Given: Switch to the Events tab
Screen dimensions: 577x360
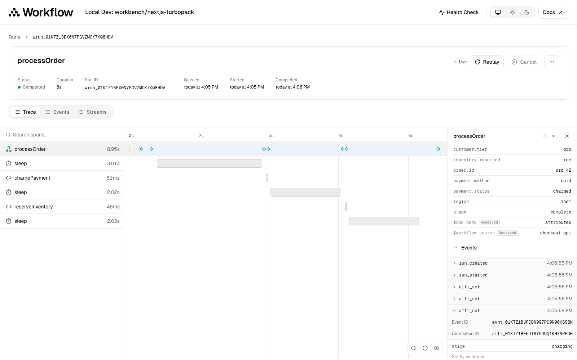Looking at the screenshot, I should [57, 112].
